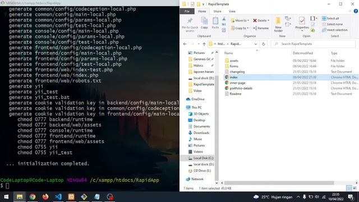Screen dimensions: 359x202
Task: Go back in File Explorer
Action: point(185,44)
